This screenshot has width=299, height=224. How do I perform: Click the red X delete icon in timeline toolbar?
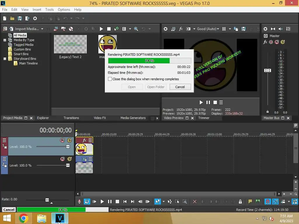coord(195,202)
